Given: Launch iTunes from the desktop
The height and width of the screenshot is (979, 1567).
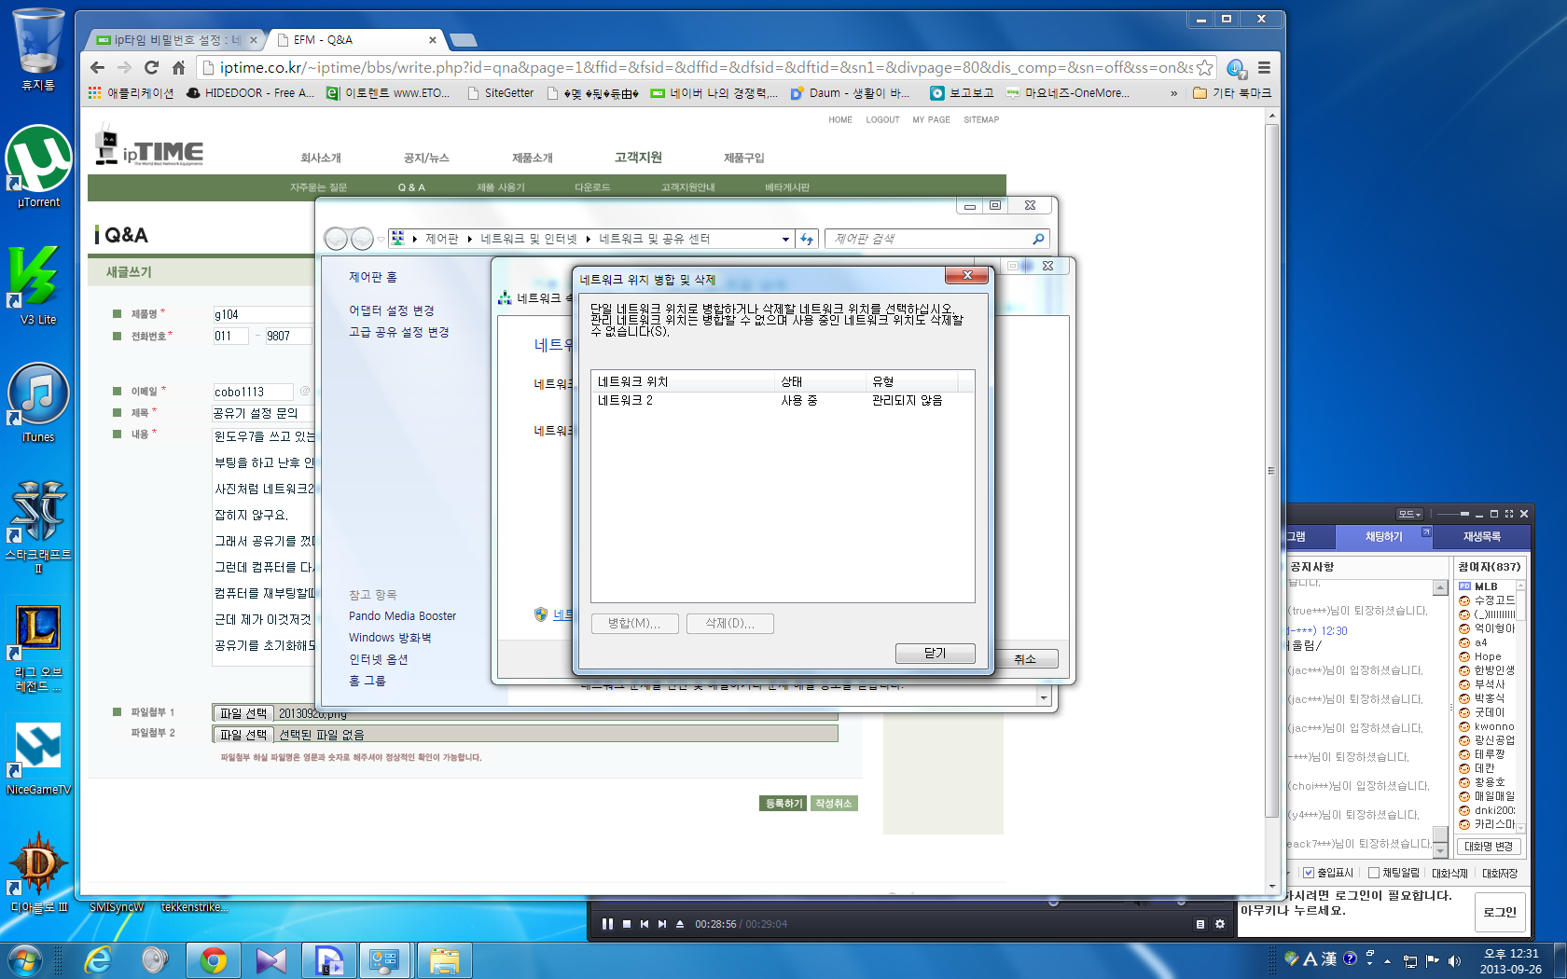Looking at the screenshot, I should pyautogui.click(x=38, y=402).
